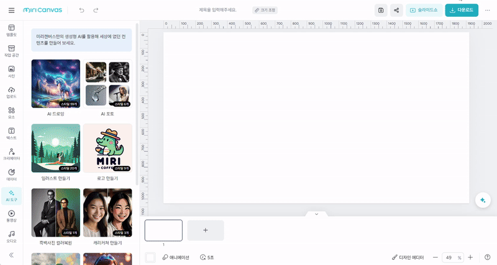
Task: Open the more options ellipsis menu
Action: click(488, 10)
